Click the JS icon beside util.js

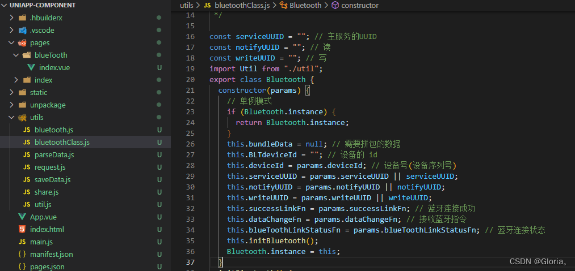tap(27, 204)
